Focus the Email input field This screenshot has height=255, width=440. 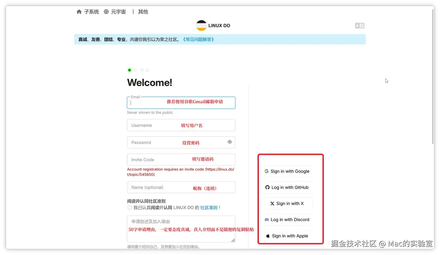(181, 103)
